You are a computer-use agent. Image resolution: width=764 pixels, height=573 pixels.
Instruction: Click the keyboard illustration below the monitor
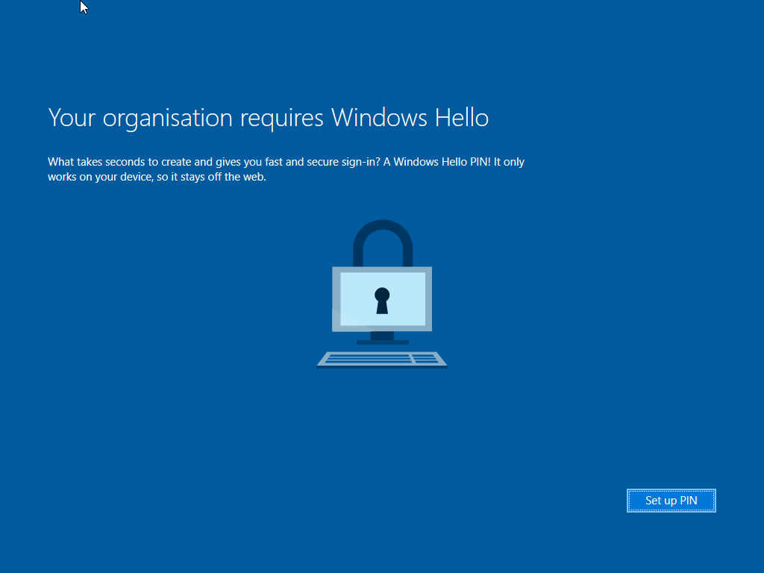pyautogui.click(x=381, y=360)
